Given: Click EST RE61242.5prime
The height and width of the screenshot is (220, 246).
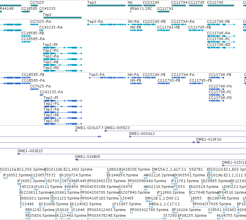Looking at the screenshot, I should (40, 210).
